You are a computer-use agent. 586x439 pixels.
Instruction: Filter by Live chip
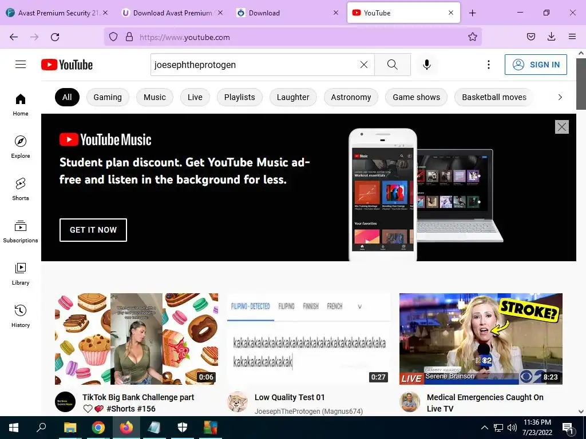pyautogui.click(x=195, y=97)
